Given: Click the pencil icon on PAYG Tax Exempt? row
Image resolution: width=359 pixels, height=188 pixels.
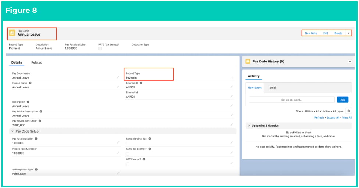Looking at the screenshot, I should [232, 153].
